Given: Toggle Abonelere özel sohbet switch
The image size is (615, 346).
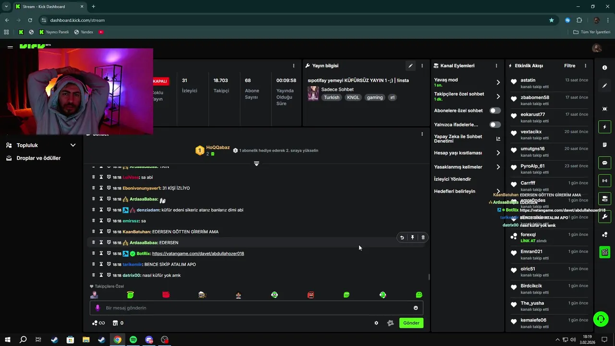Looking at the screenshot, I should coord(495,111).
